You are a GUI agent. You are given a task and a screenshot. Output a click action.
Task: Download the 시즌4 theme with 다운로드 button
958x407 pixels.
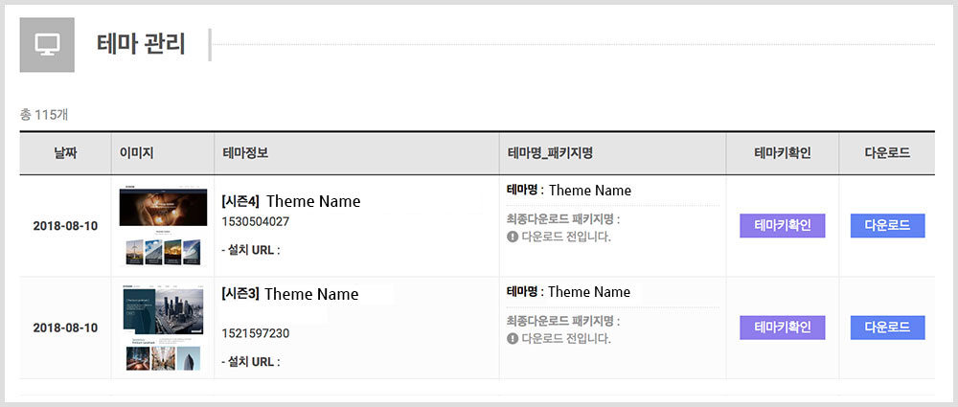[887, 226]
